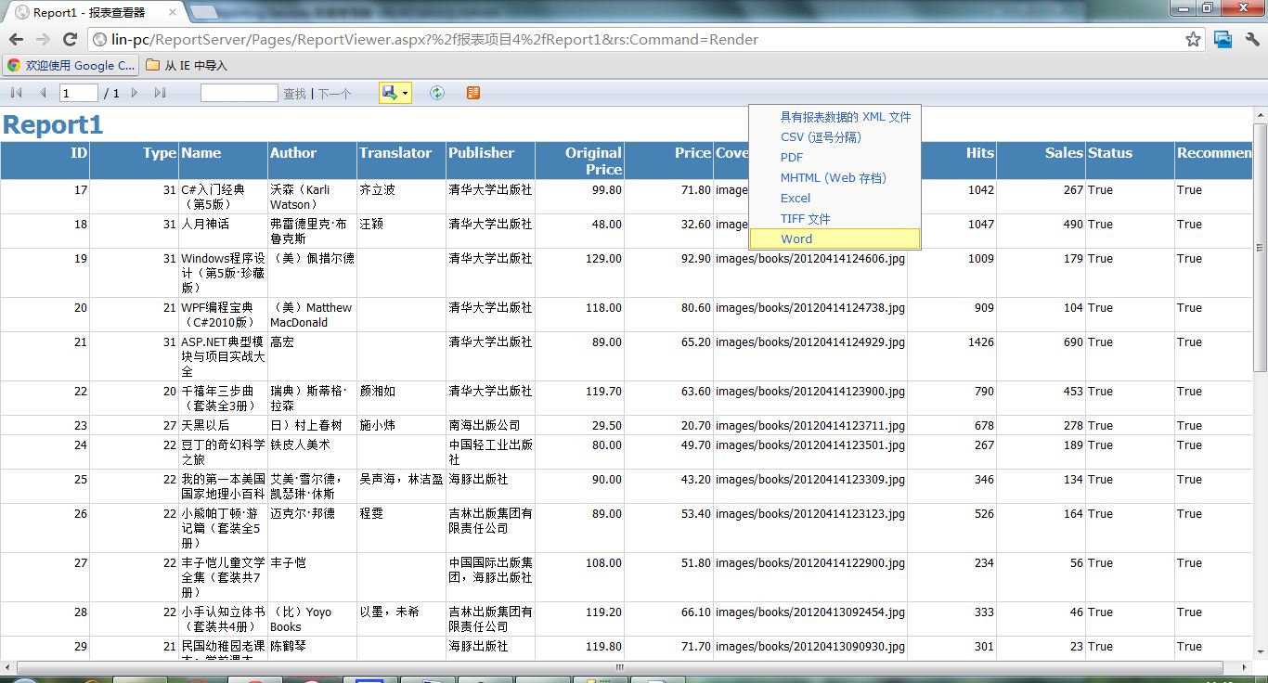Click the 下一个 find next link
Viewport: 1268px width, 683px height.
[x=335, y=94]
